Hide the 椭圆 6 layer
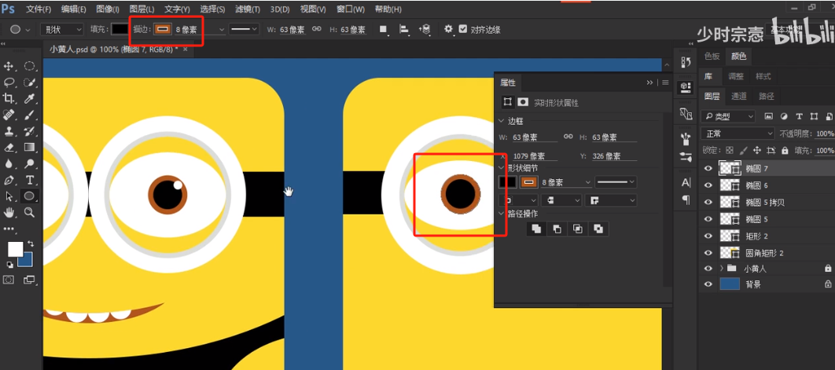835x370 pixels. [x=708, y=185]
